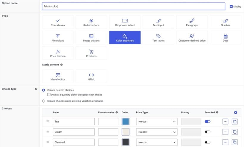The height and width of the screenshot is (147, 244).
Task: Edit the Charcoal label field
Action: pyautogui.click(x=74, y=142)
